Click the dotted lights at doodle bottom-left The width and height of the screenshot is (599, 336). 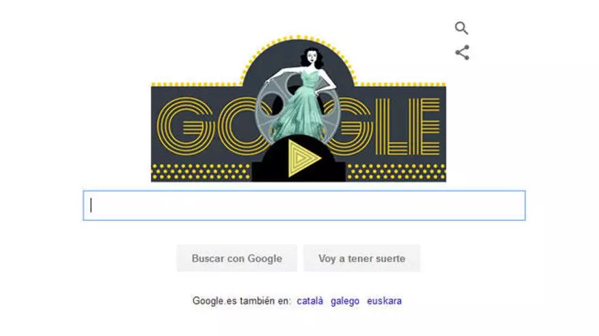coord(201,172)
